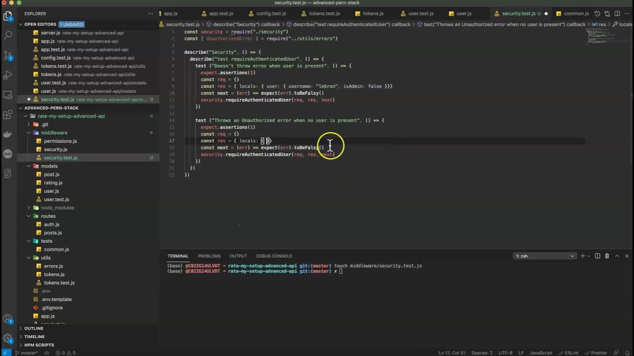Open the Json extension icon in activity bar
This screenshot has width=634, height=356.
click(8, 154)
